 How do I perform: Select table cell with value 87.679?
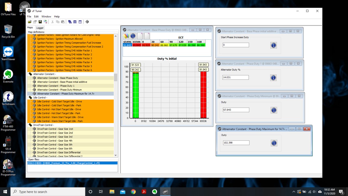[x=173, y=45]
